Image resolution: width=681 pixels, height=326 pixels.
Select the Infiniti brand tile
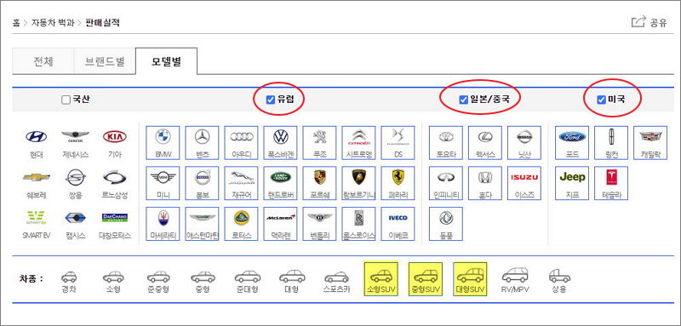coord(446,183)
